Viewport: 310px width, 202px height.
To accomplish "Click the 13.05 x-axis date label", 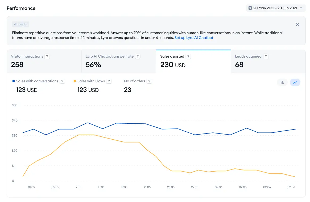I will [101, 187].
